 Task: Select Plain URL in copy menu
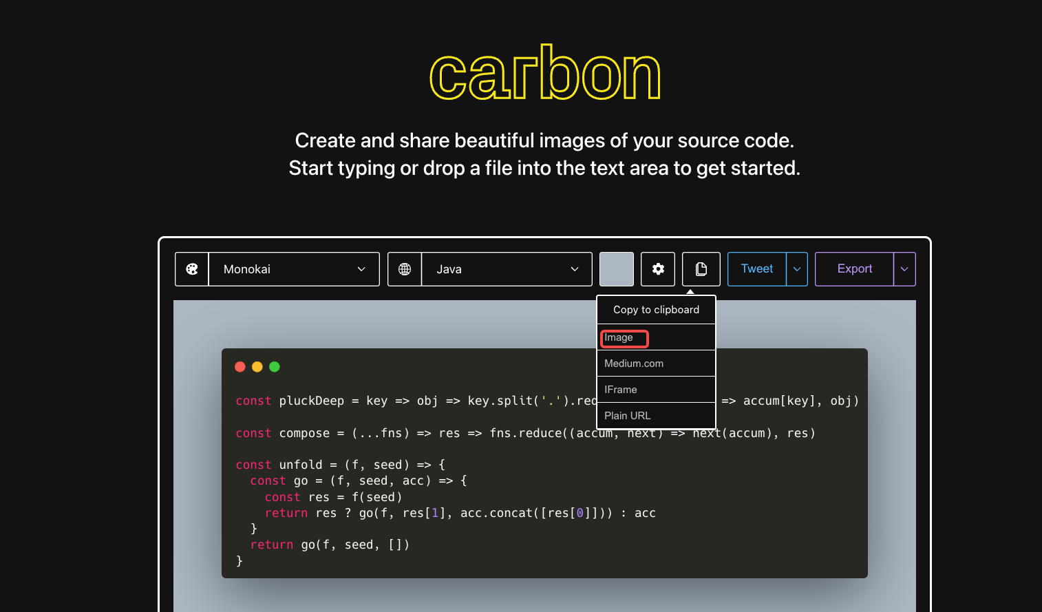[x=657, y=416]
